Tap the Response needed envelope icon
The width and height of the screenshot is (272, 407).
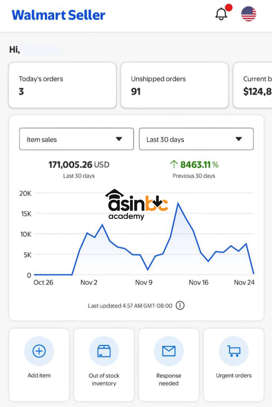(168, 351)
